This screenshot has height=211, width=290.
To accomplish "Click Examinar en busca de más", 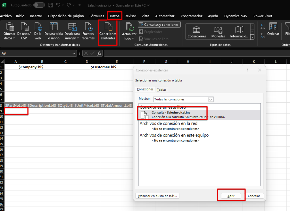I will point(157,196).
